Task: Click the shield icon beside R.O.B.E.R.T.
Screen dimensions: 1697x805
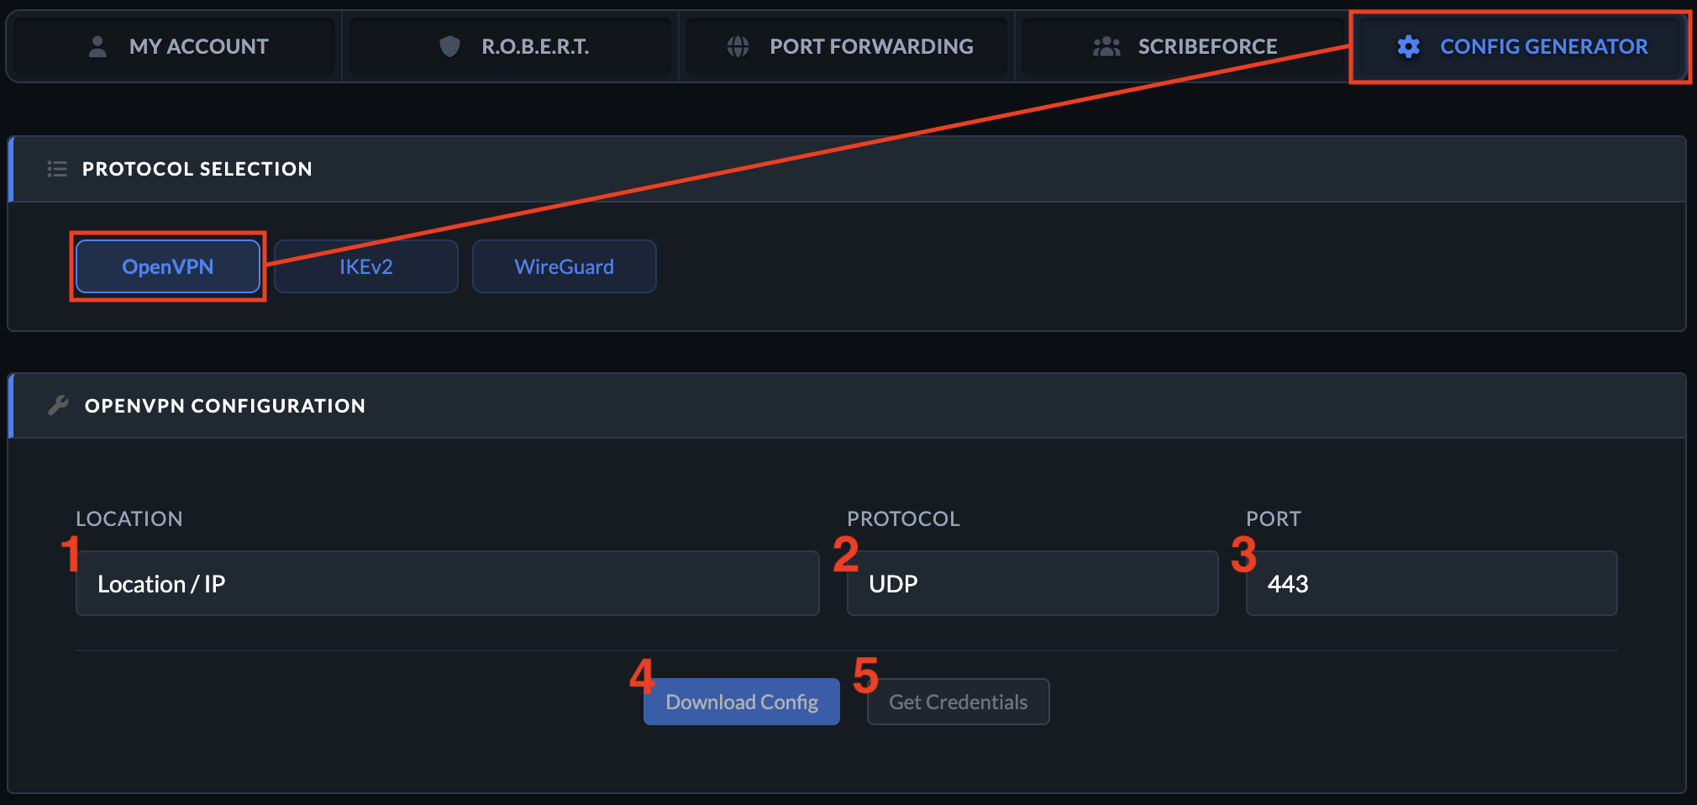Action: [448, 46]
